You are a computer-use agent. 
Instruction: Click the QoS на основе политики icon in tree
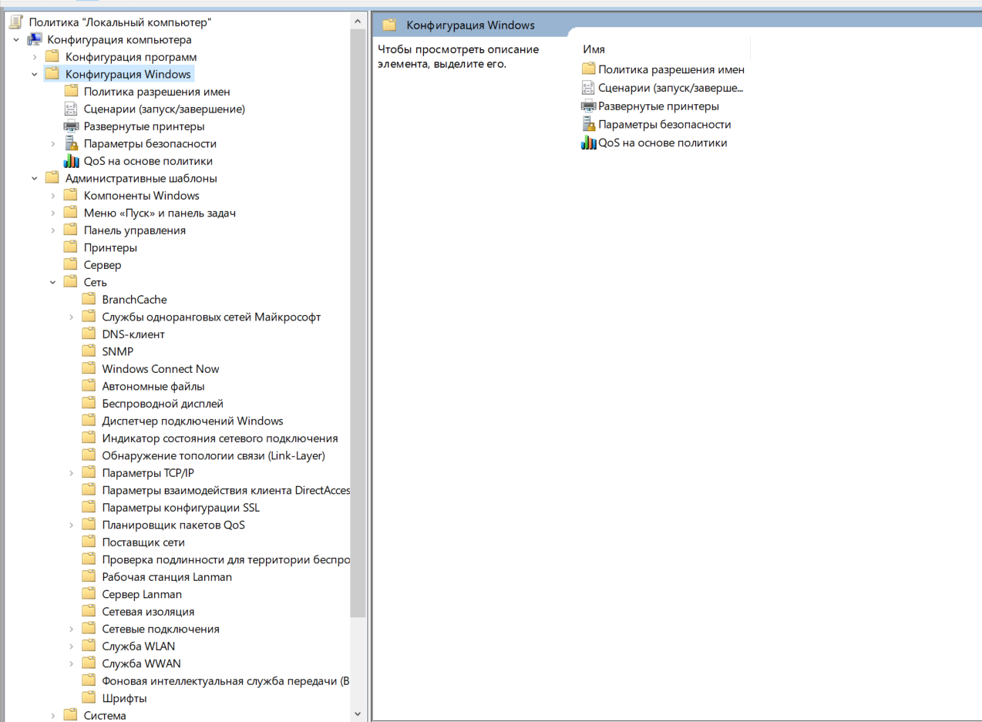click(x=71, y=161)
